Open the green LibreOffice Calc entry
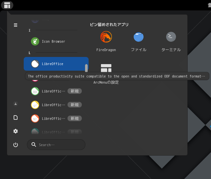Screen dimensions: 211x179 tap(56, 91)
